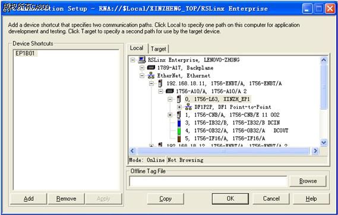Collapse the 1756-A10/A chassis node

tap(160, 91)
